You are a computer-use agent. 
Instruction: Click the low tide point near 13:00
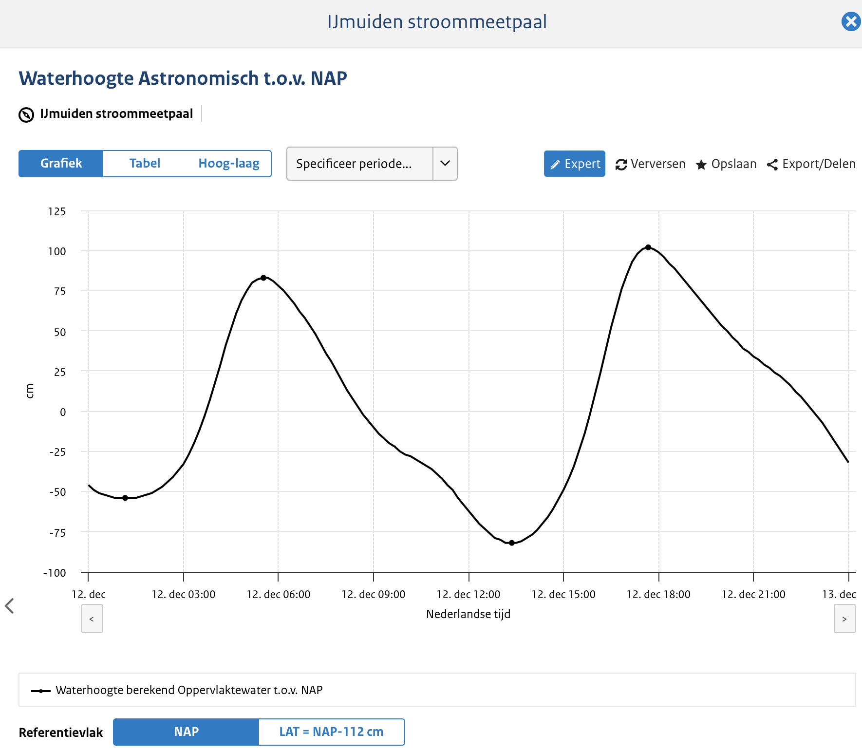click(512, 543)
